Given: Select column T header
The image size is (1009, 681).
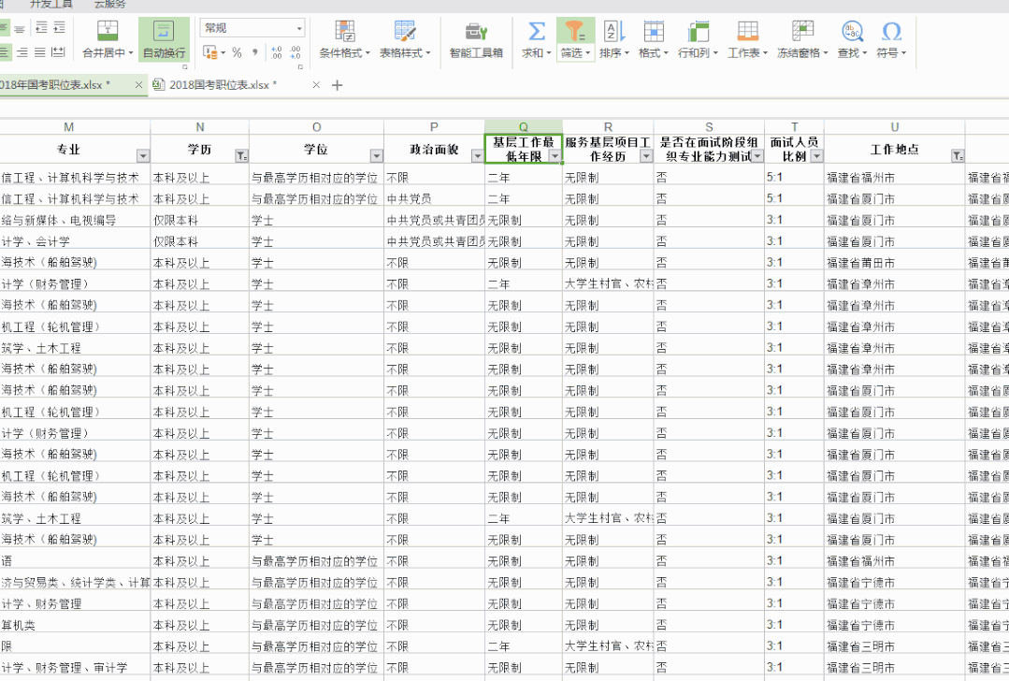Looking at the screenshot, I should tap(794, 127).
